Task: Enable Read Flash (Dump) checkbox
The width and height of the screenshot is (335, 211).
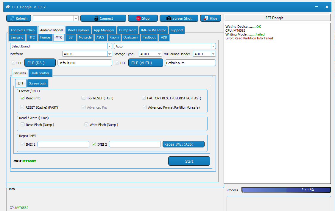Action: [x=22, y=124]
